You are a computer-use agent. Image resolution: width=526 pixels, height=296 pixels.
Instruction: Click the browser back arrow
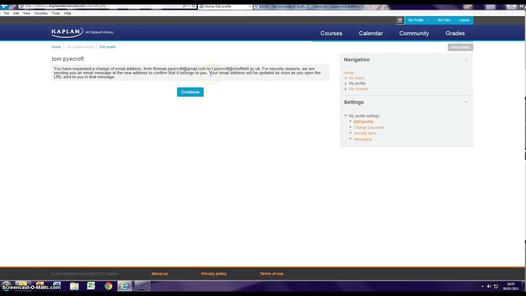pos(4,6)
